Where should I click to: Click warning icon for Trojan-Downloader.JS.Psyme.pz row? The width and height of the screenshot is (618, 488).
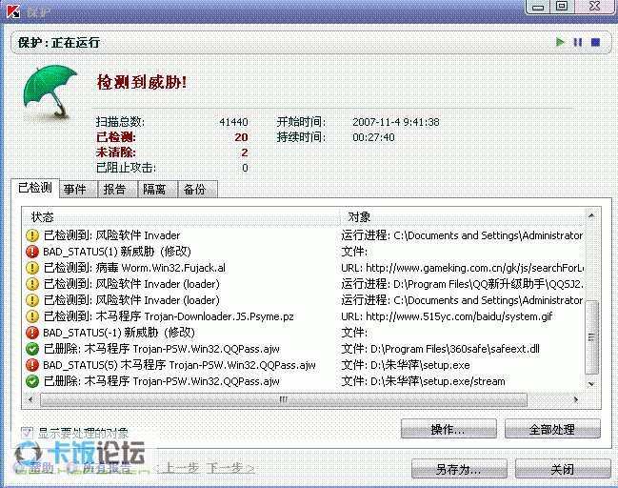(32, 316)
